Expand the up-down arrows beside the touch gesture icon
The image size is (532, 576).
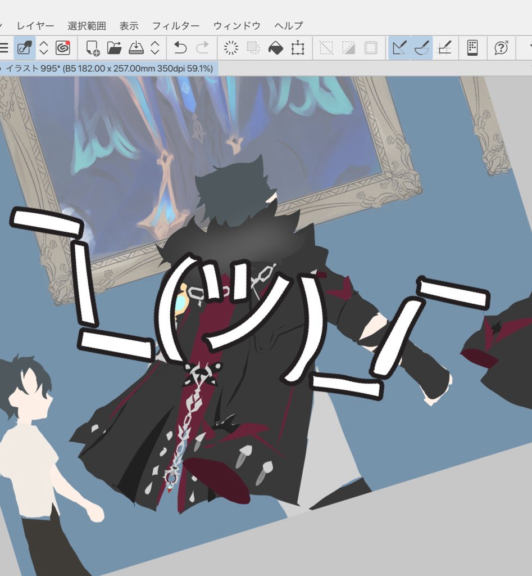pos(44,48)
